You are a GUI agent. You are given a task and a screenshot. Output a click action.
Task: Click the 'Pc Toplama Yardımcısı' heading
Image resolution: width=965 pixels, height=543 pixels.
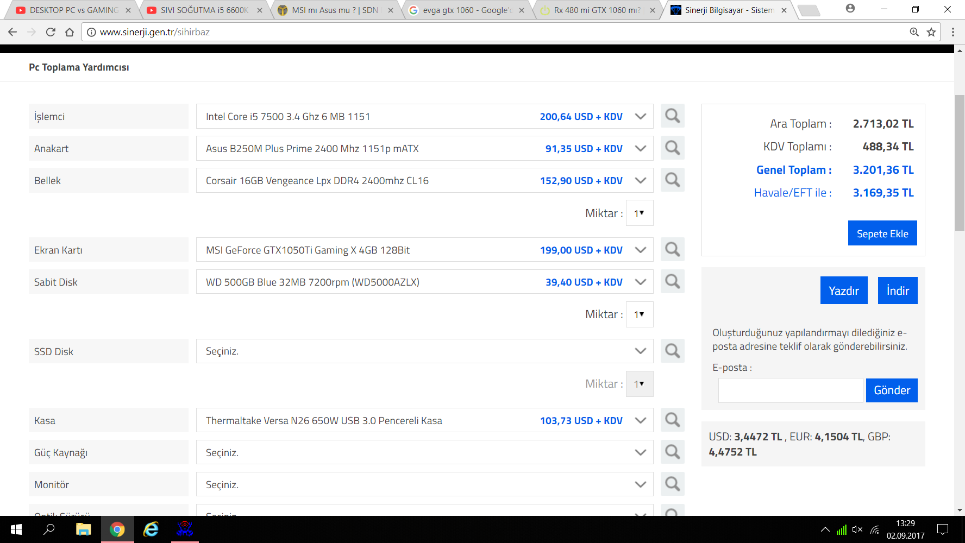click(79, 67)
